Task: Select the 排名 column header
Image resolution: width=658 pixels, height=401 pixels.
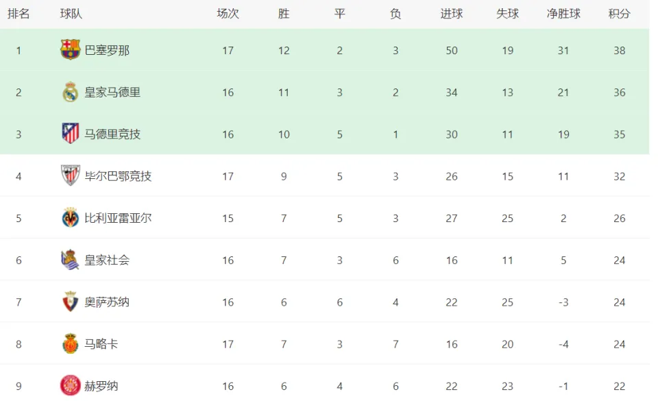Action: [x=19, y=14]
